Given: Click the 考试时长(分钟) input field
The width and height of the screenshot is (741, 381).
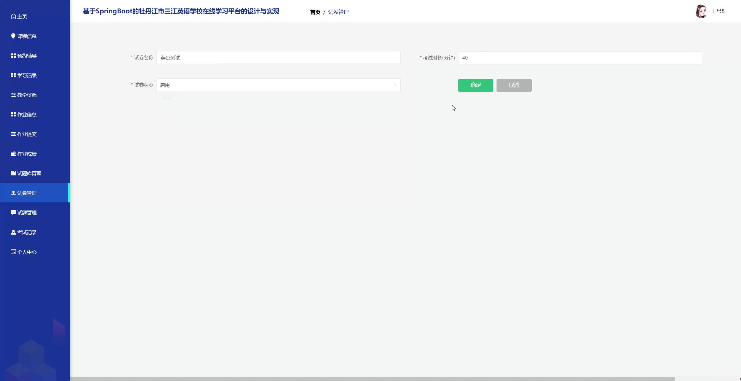Looking at the screenshot, I should coord(580,58).
